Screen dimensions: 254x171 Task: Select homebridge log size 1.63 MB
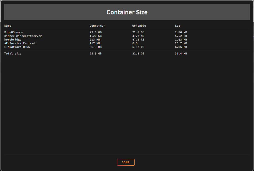pyautogui.click(x=181, y=40)
